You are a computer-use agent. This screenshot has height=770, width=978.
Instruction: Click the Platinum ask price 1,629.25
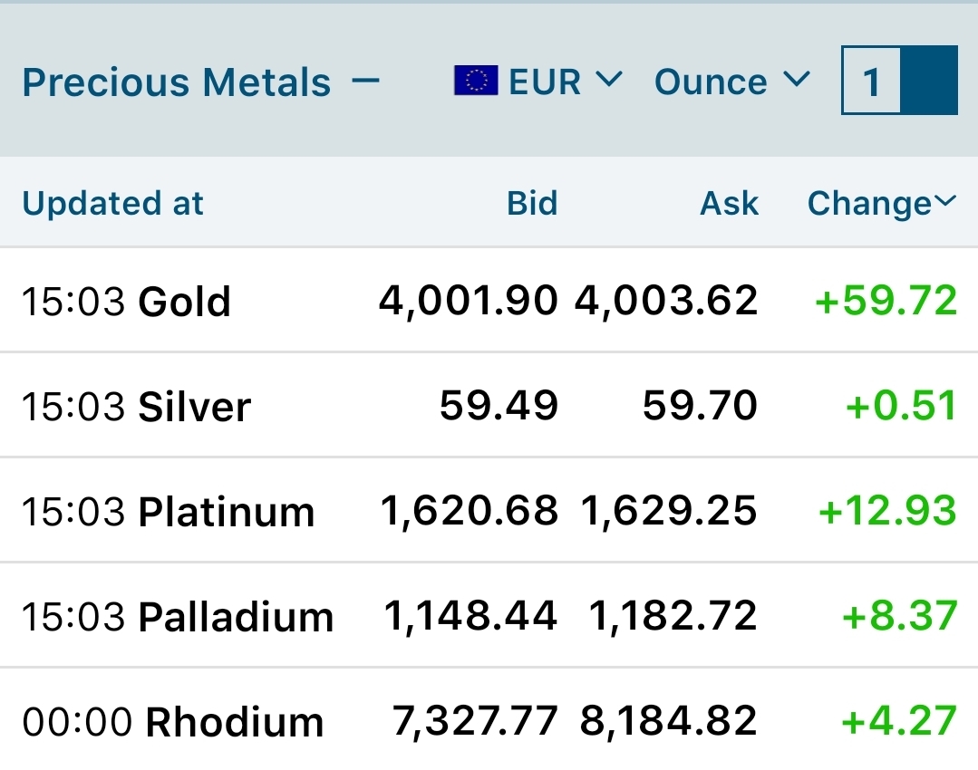pos(669,511)
